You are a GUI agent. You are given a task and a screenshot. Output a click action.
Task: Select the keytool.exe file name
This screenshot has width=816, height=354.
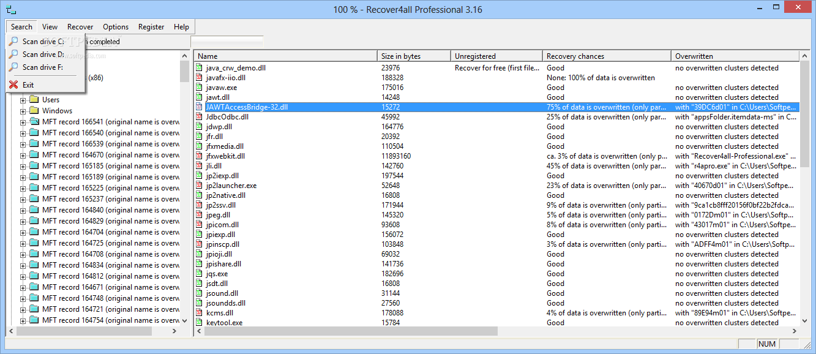pyautogui.click(x=224, y=323)
